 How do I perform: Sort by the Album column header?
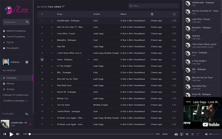click(123, 14)
